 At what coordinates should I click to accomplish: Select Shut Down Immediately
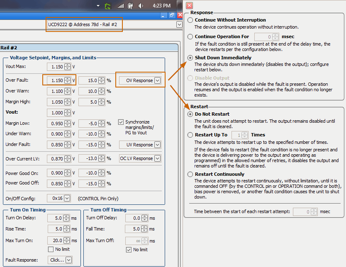point(190,58)
